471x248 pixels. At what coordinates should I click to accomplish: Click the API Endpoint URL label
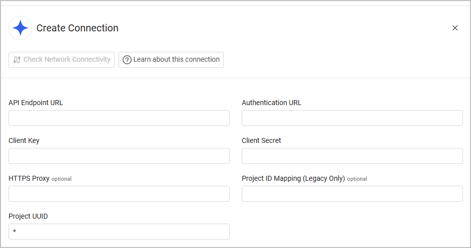(x=36, y=103)
